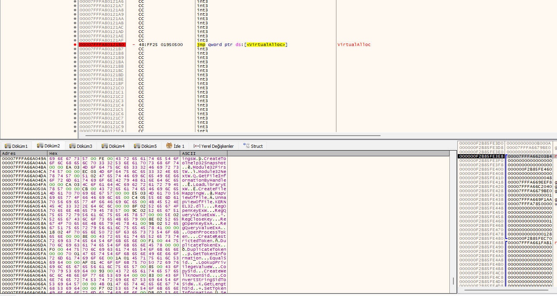Select stack address 000000F2B85FE400
This screenshot has width=557, height=296.
pyautogui.click(x=481, y=169)
